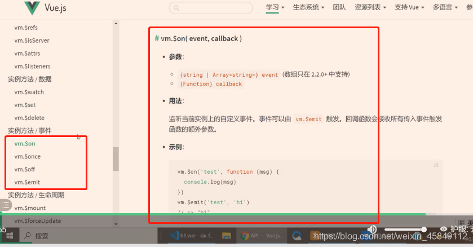Toggle the eye-protection icon in the player
The image size is (473, 247).
click(444, 230)
